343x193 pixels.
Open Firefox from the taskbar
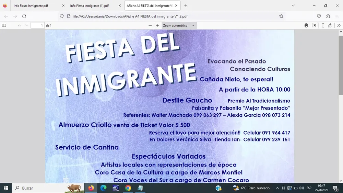click(91, 188)
